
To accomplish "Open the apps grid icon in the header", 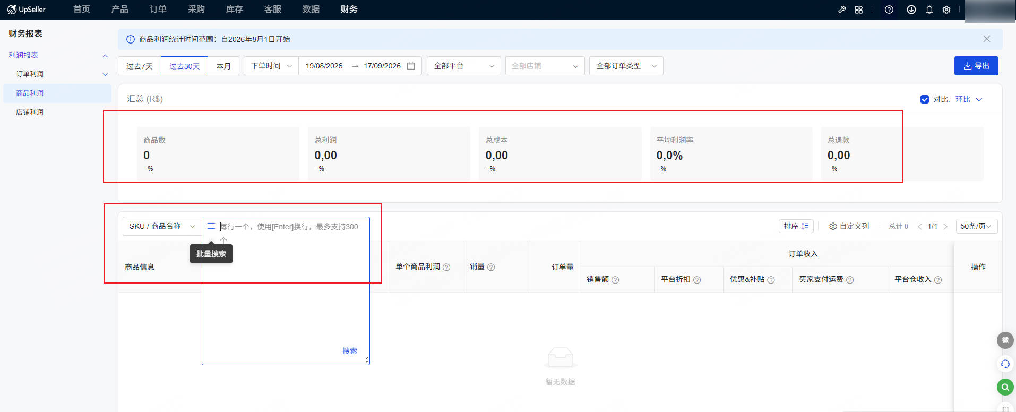I will 859,10.
